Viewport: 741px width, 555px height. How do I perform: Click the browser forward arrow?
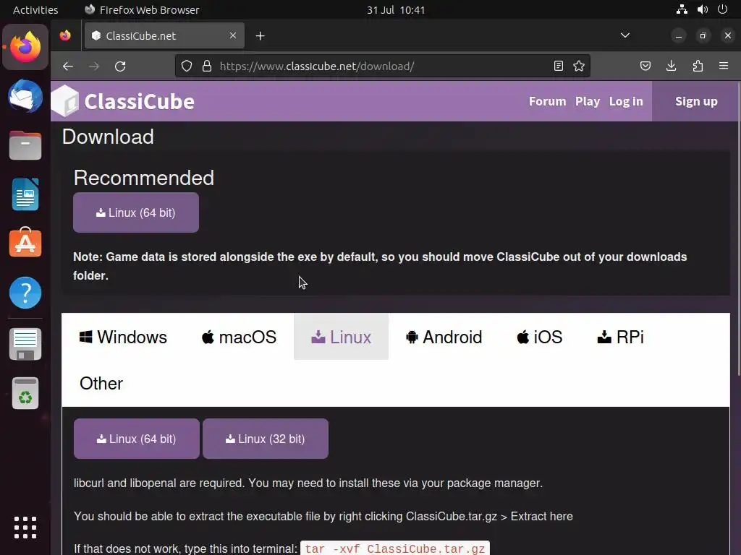coord(94,66)
